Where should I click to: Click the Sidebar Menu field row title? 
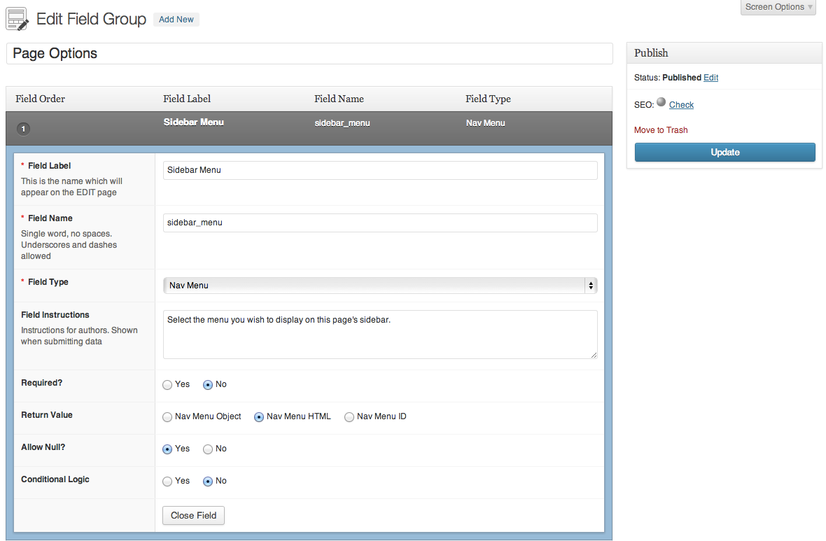[x=193, y=122]
